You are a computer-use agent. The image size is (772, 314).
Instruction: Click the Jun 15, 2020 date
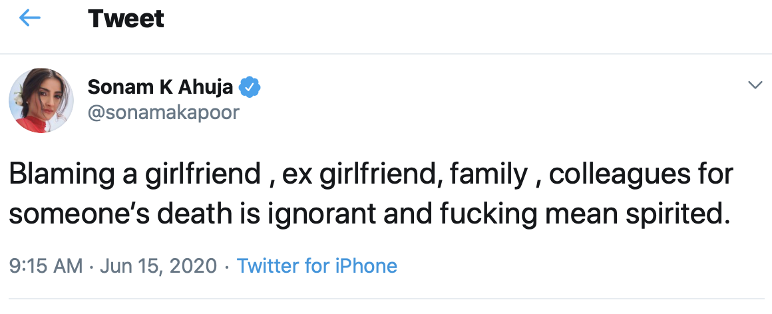[x=158, y=266]
